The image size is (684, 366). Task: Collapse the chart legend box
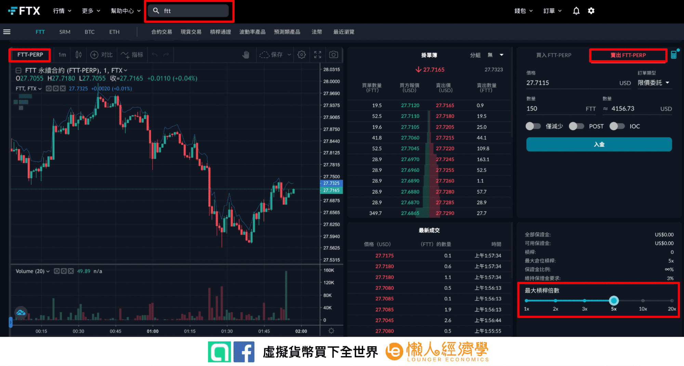click(18, 70)
